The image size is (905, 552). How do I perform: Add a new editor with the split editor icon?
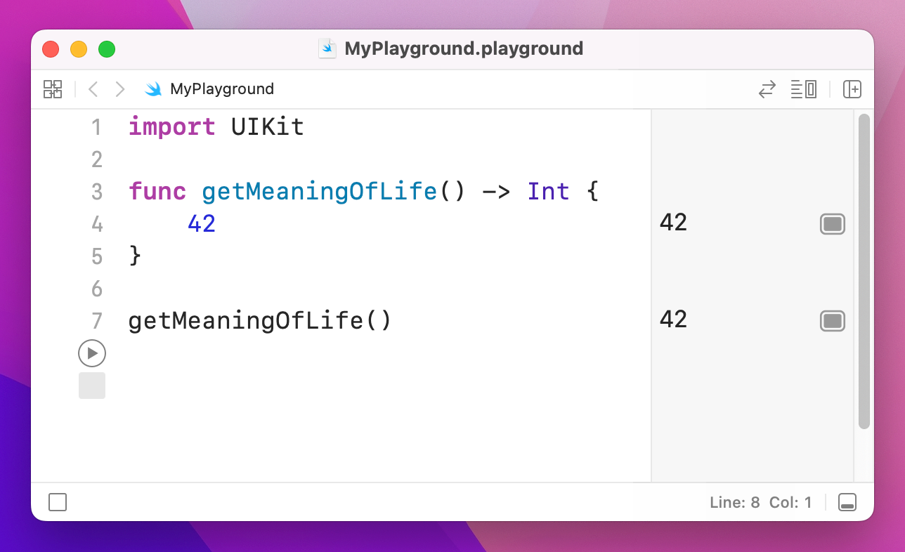point(852,89)
